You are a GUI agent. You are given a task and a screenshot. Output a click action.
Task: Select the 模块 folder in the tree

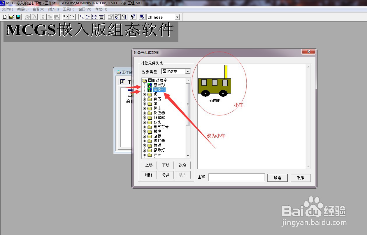click(157, 131)
